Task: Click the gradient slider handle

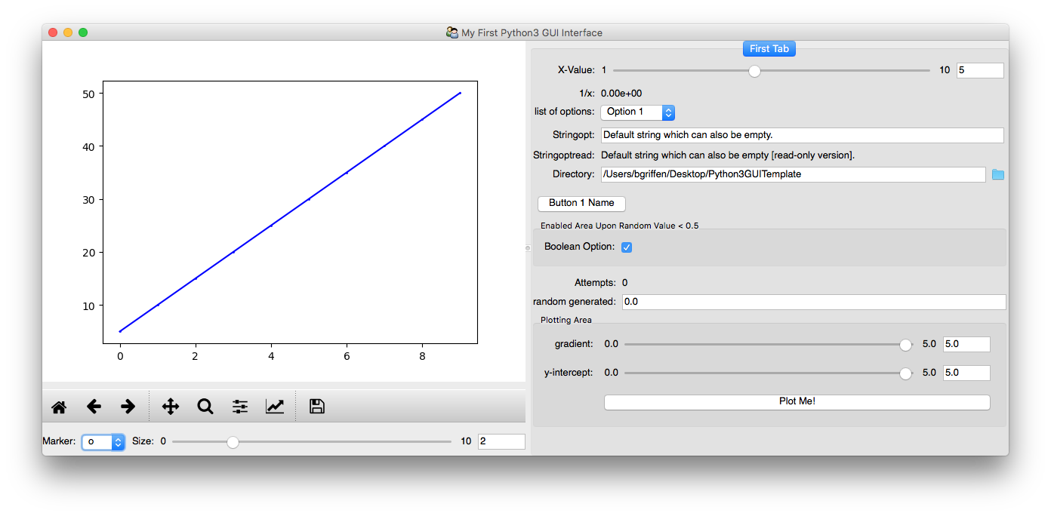Action: click(x=906, y=345)
